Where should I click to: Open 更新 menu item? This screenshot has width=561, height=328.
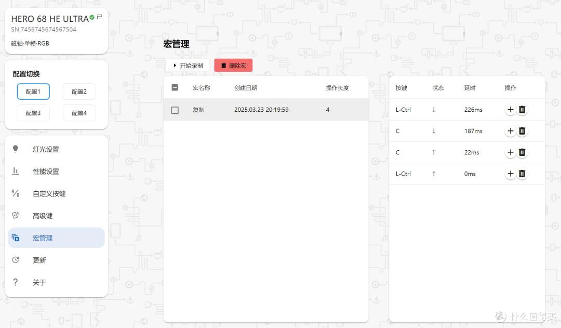(56, 260)
